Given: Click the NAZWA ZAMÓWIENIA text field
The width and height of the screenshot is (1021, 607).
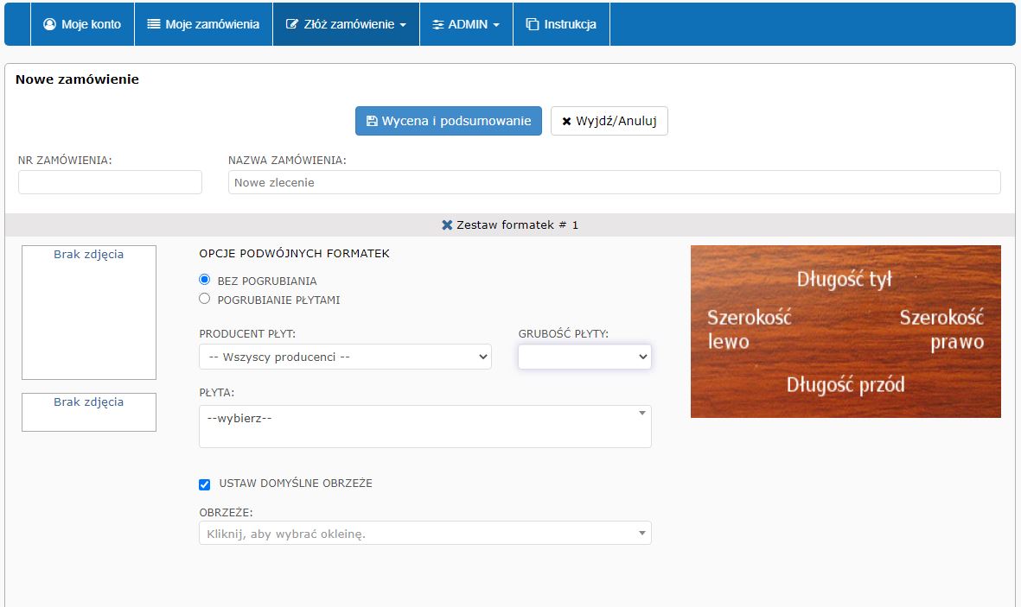Looking at the screenshot, I should click(x=614, y=182).
